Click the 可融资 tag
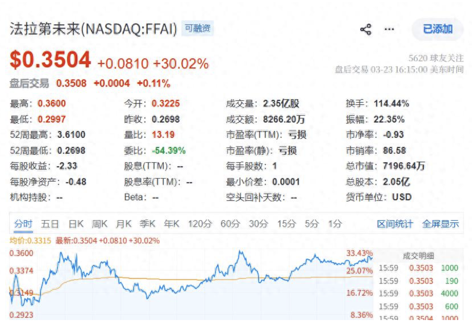This screenshot has height=328, width=472. click(x=197, y=29)
